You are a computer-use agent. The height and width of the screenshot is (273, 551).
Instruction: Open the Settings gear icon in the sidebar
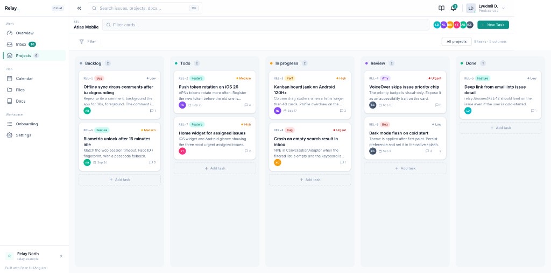[10, 135]
